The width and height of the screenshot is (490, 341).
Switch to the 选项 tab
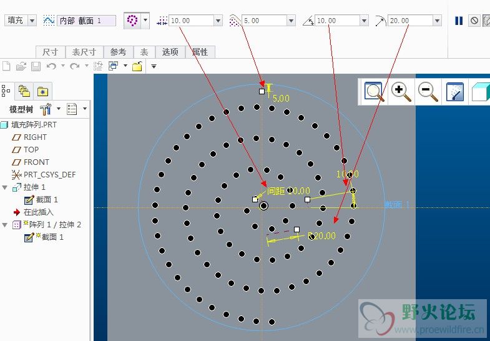click(x=170, y=52)
